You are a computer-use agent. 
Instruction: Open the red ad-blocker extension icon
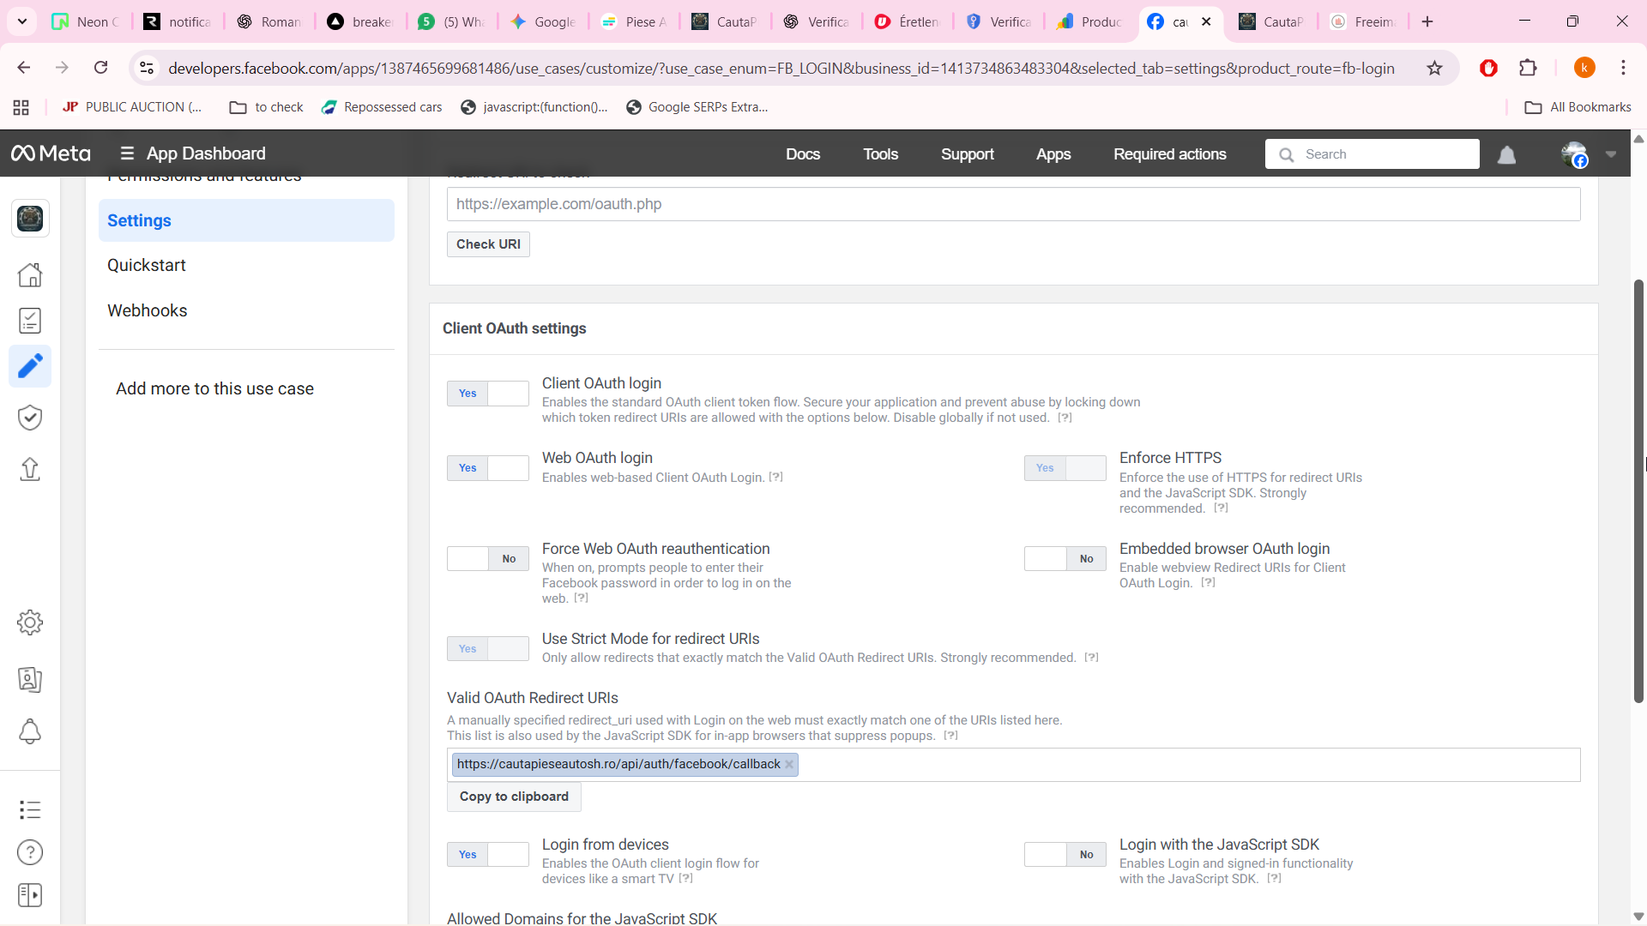(1489, 68)
